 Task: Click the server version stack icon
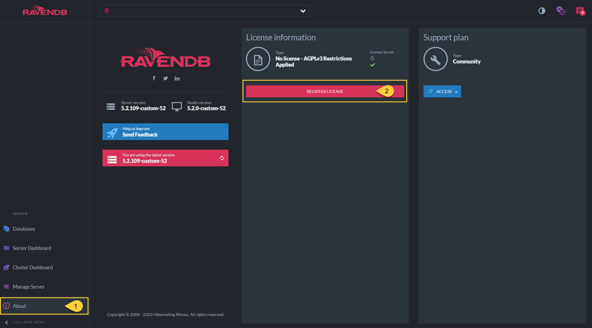click(x=111, y=107)
